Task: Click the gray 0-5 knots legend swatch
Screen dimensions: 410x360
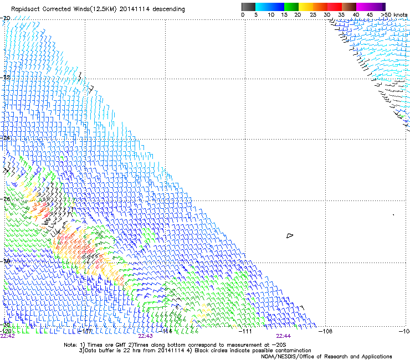Action: (x=248, y=7)
